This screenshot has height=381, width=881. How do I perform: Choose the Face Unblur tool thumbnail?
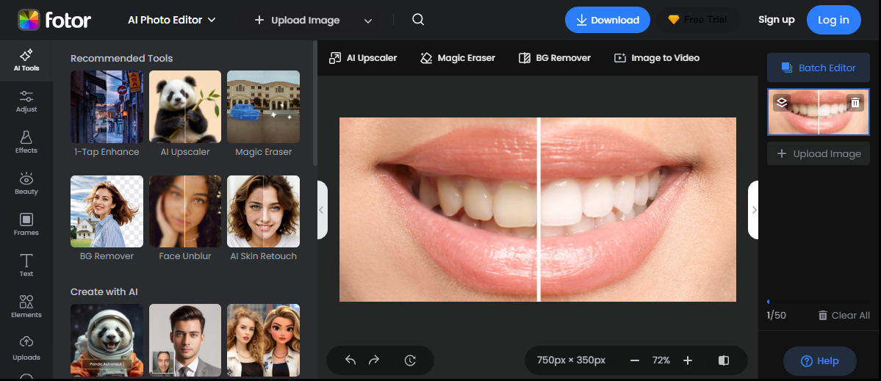185,211
